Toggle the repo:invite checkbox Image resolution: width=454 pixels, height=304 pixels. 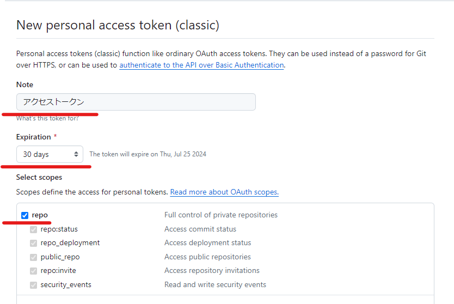click(34, 271)
